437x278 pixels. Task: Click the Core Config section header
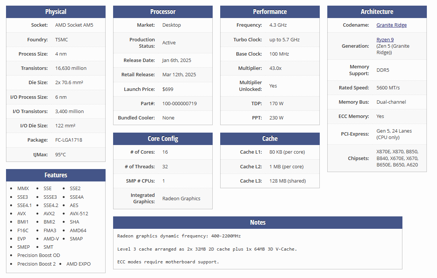click(x=163, y=139)
